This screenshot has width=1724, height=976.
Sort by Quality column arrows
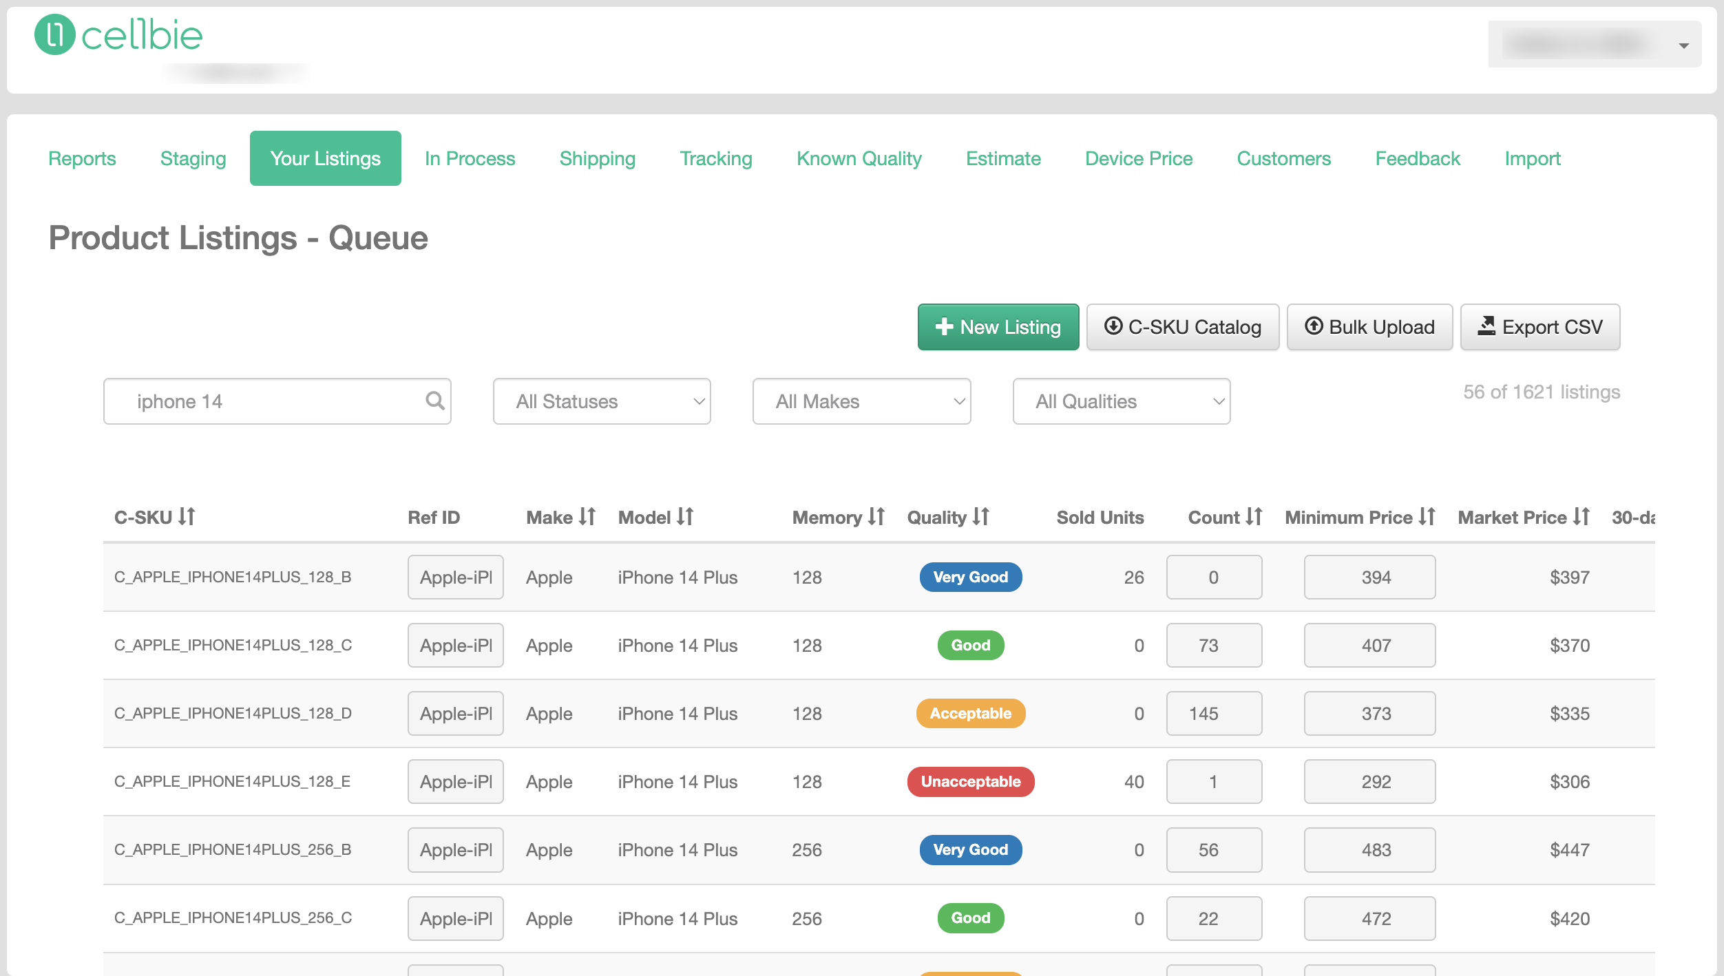point(981,516)
